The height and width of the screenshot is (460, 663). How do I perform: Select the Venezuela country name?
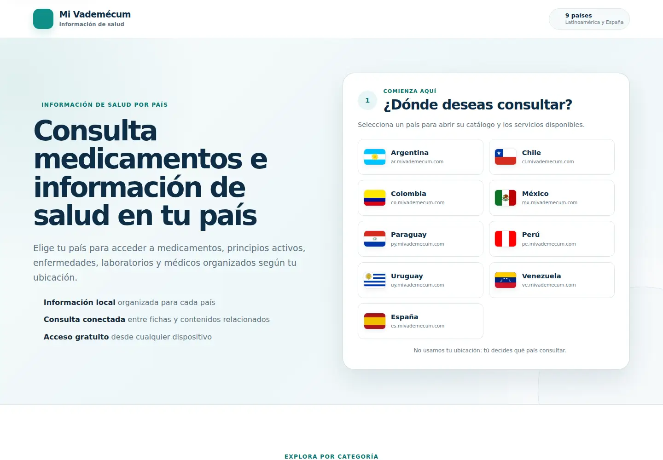coord(541,276)
